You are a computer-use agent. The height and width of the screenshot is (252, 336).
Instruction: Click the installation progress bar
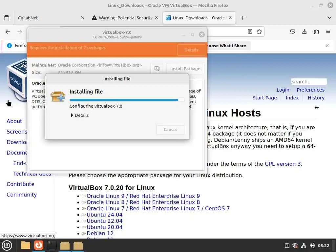pos(127,100)
